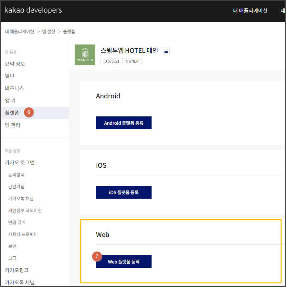Image resolution: width=286 pixels, height=287 pixels.
Task: Select 동의항목 under 카카오 로그인
Action: tap(16, 175)
